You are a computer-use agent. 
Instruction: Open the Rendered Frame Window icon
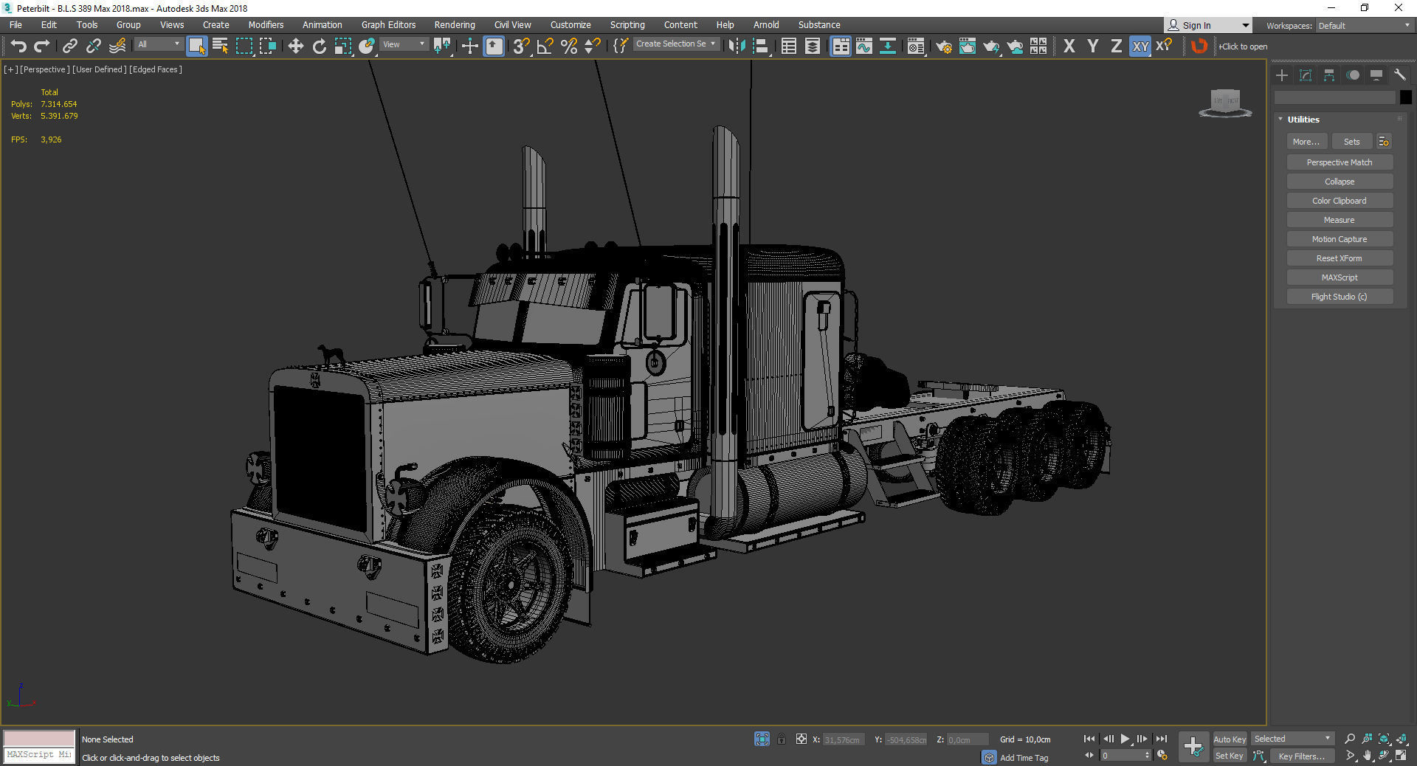[x=967, y=46]
